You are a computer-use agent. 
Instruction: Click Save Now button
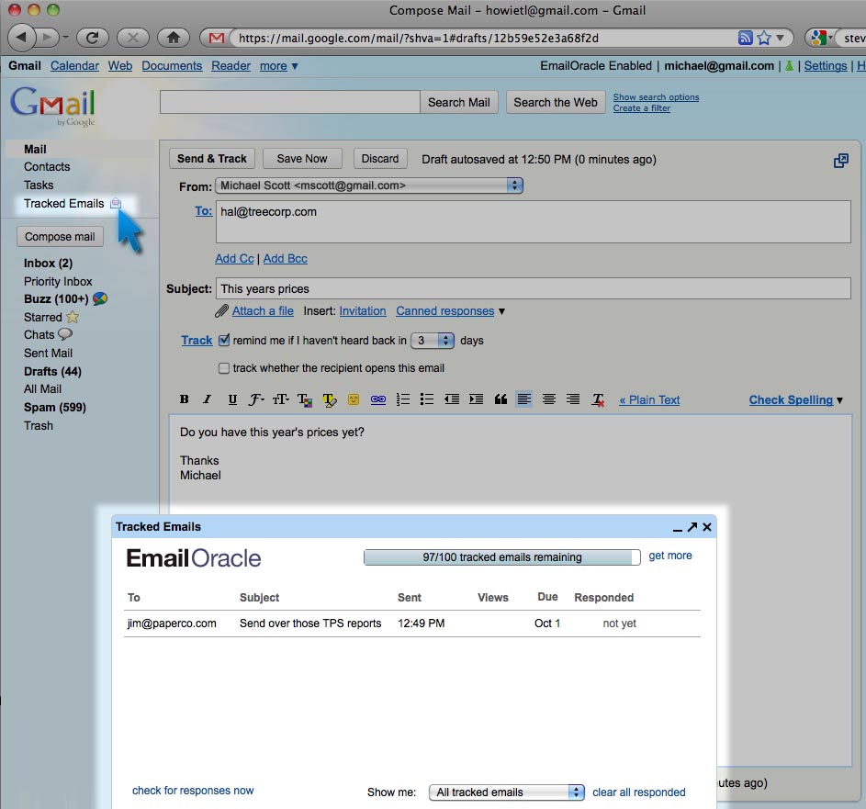click(x=302, y=159)
